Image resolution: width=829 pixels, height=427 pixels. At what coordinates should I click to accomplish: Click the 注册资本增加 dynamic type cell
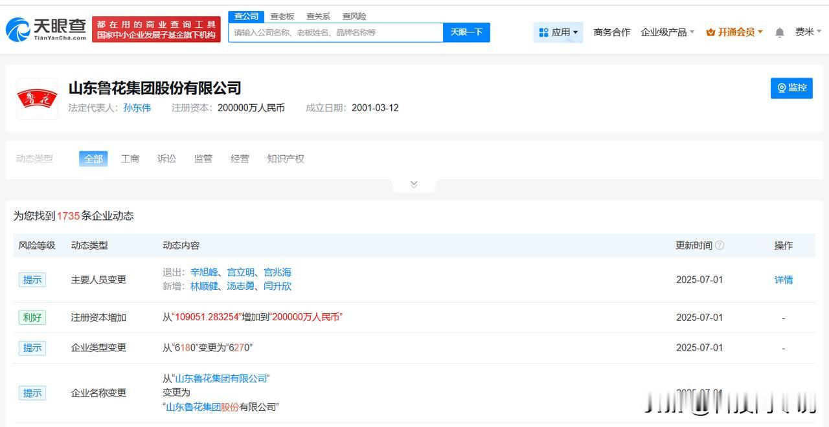[x=98, y=318]
